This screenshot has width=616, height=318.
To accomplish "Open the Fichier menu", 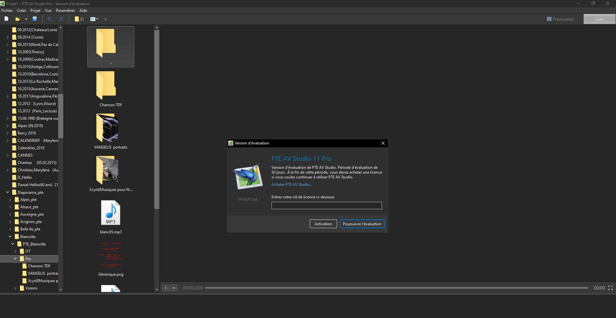I will coord(7,11).
